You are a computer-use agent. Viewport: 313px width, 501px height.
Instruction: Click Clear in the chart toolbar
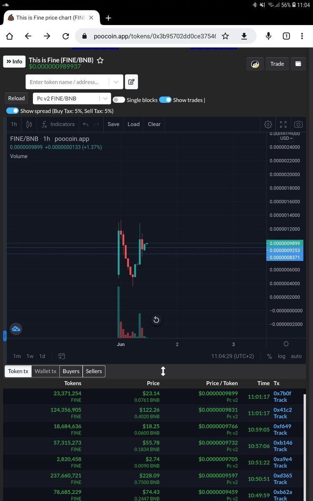click(154, 124)
